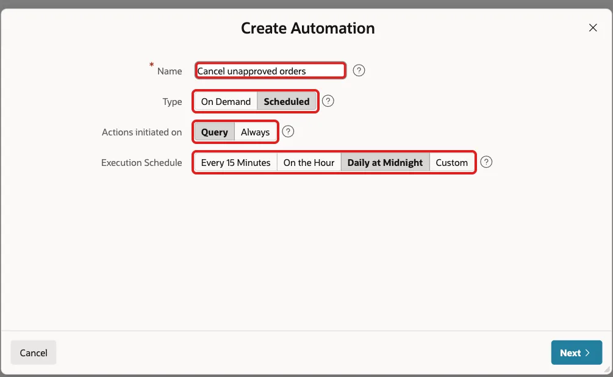
Task: Choose Every 15 Minutes schedule
Action: coord(235,162)
